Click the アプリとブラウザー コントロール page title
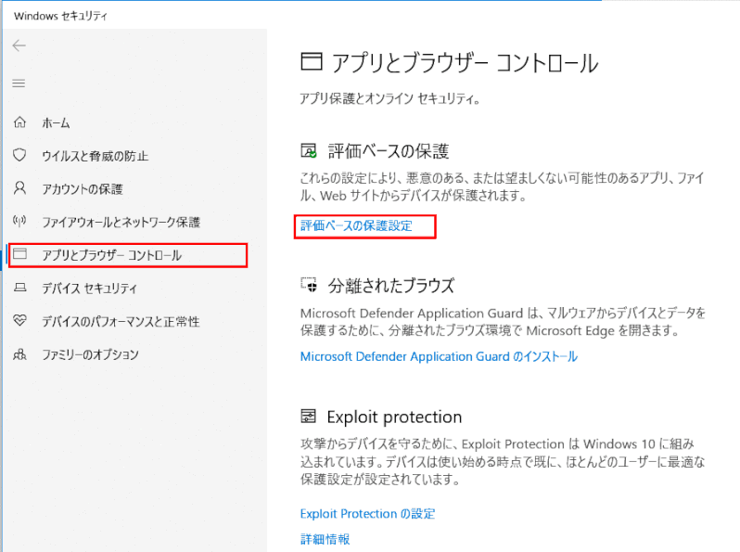 (x=465, y=63)
